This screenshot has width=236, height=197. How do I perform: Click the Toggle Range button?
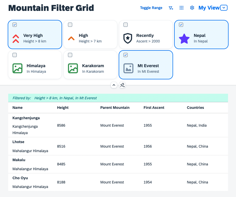pos(151,8)
